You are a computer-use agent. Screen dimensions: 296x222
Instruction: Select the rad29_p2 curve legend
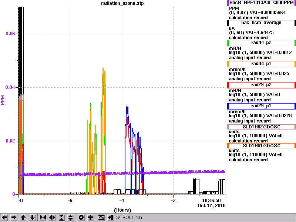pos(262,85)
